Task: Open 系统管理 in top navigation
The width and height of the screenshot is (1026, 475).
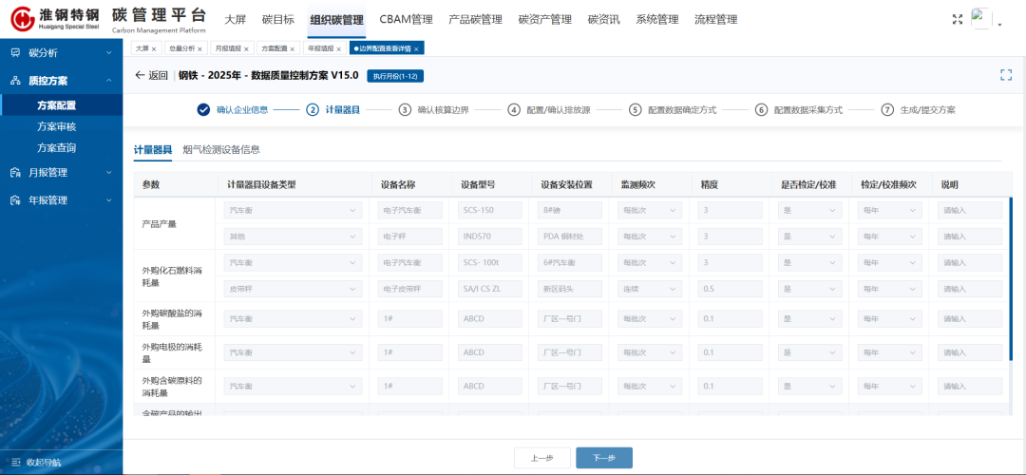Action: (x=657, y=20)
